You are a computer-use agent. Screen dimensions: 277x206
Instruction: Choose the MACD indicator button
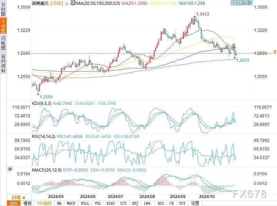(x=71, y=203)
